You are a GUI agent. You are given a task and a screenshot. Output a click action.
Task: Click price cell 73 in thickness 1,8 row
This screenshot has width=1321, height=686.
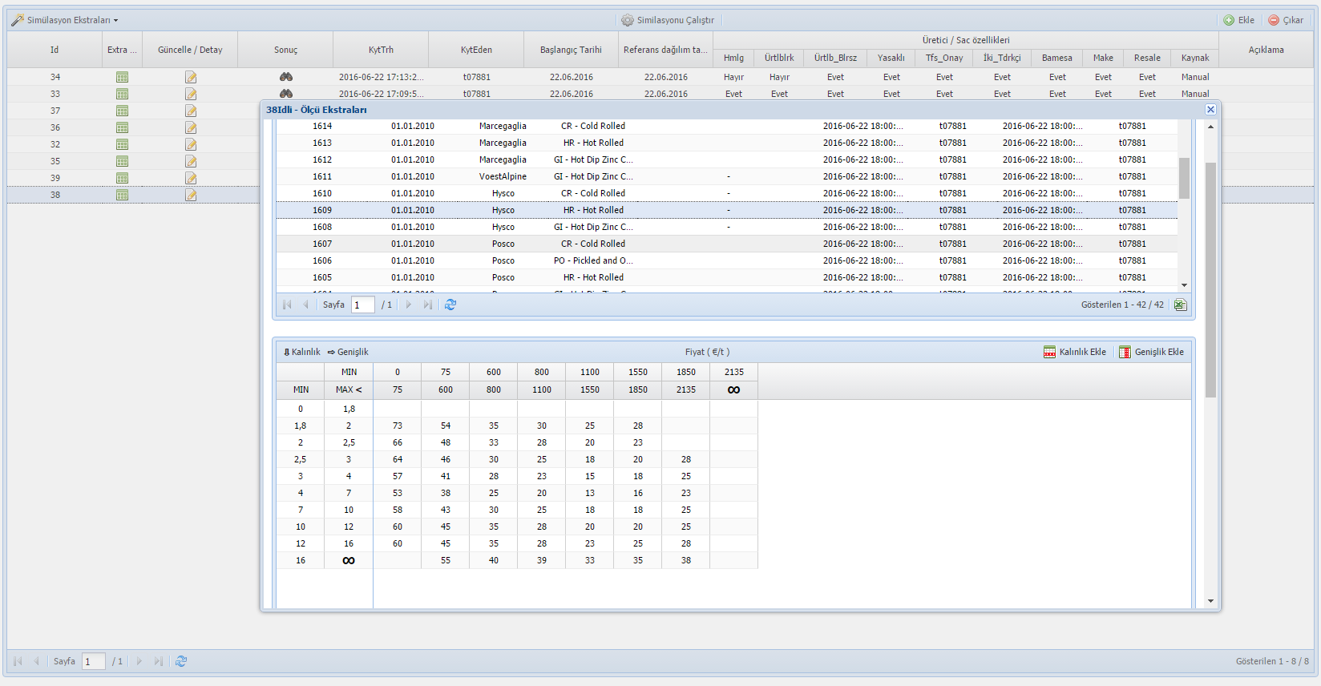(x=398, y=426)
